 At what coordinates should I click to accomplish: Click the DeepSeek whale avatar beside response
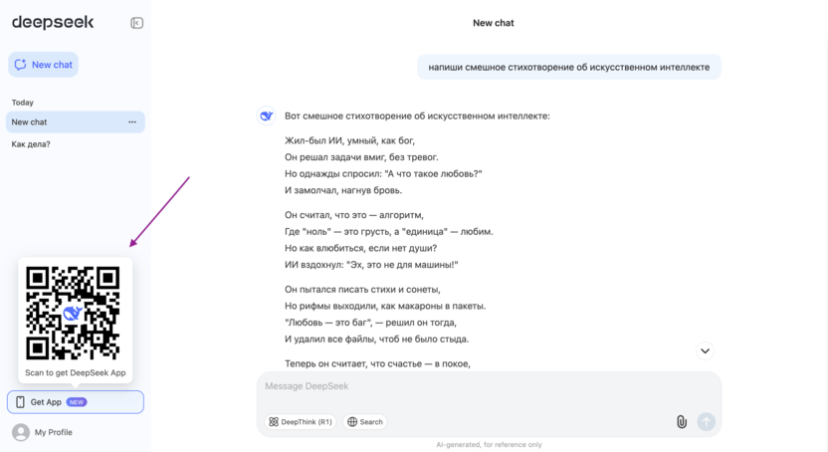click(267, 116)
